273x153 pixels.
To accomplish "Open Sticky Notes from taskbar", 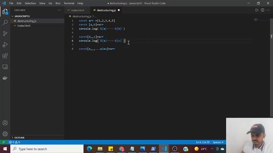I will click(111, 149).
